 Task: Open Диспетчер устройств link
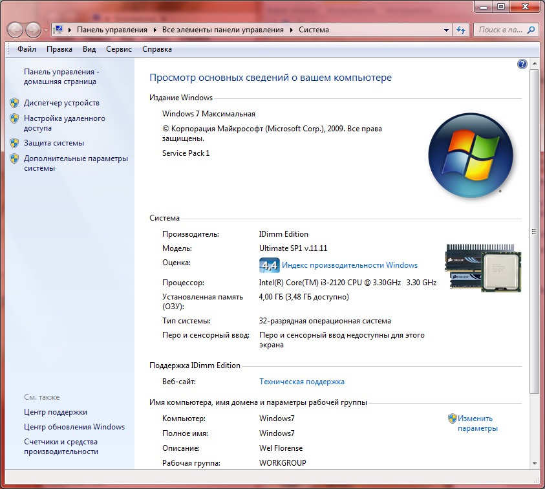[61, 103]
